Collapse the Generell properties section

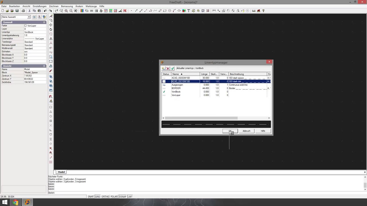click(44, 22)
